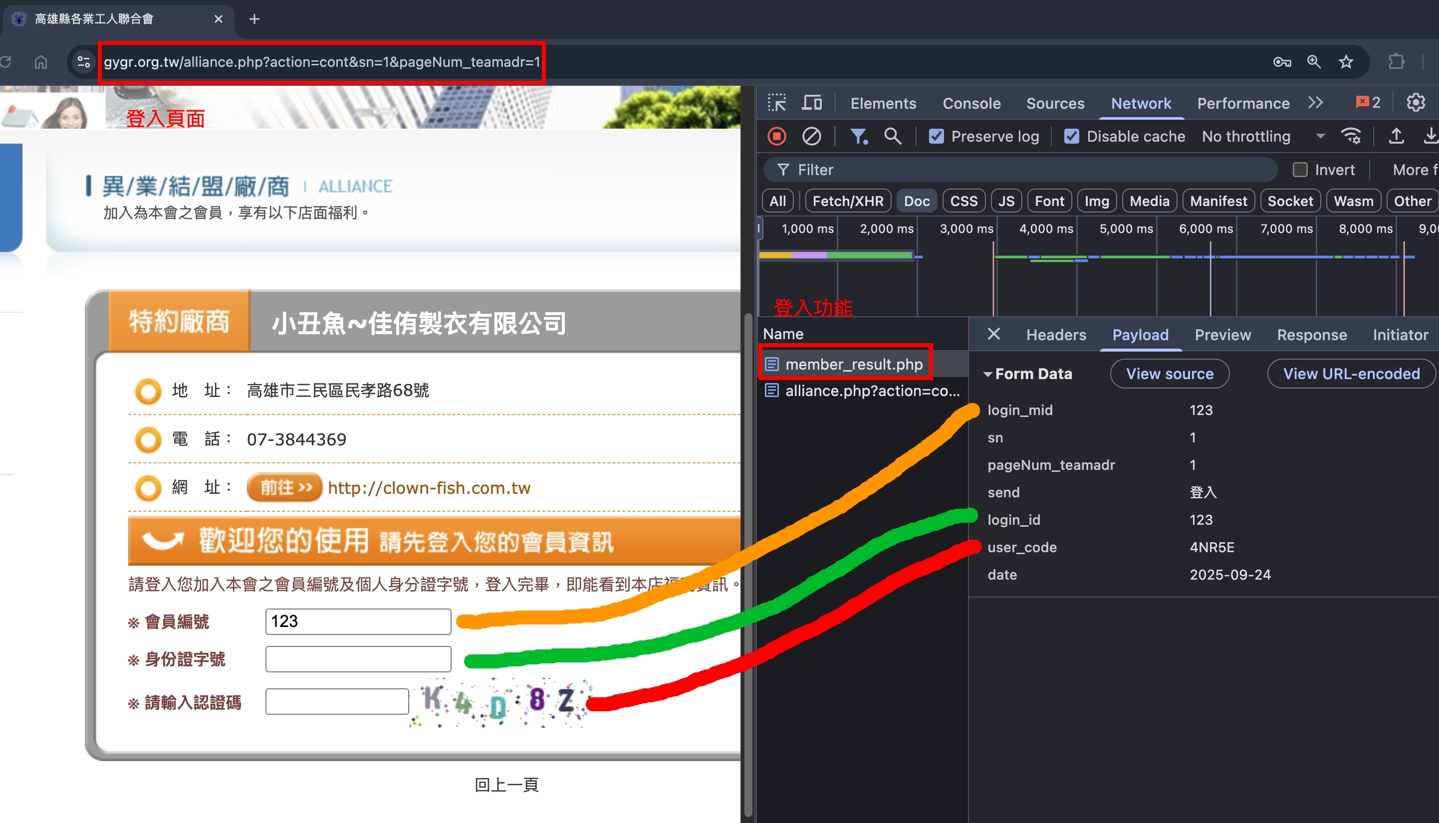Image resolution: width=1439 pixels, height=823 pixels.
Task: Switch to the Sources panel
Action: 1055,103
